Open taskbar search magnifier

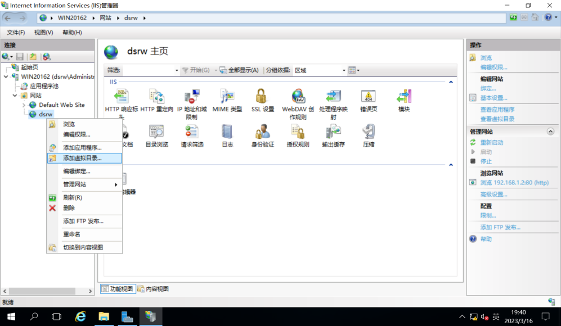(x=34, y=316)
